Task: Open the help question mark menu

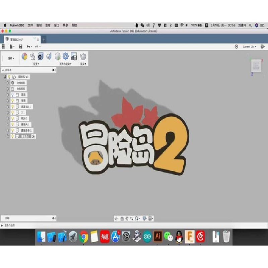Action: point(263,47)
